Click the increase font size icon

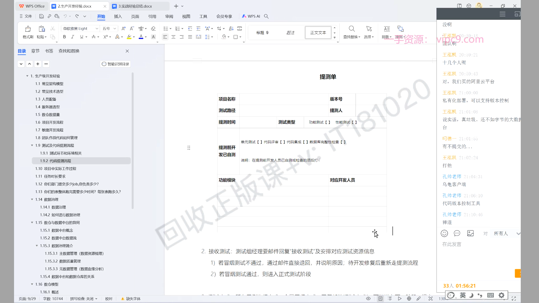[124, 29]
